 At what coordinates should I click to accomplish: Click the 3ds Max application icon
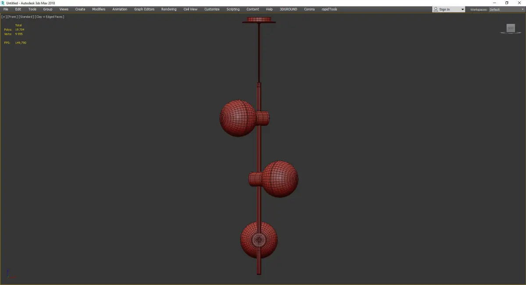point(3,3)
